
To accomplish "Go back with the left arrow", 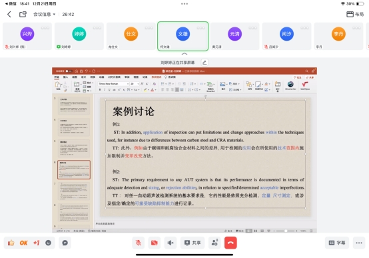I will click(x=9, y=15).
